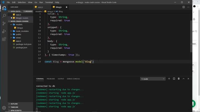Open editor More Actions ellipsis menu

(x=188, y=7)
